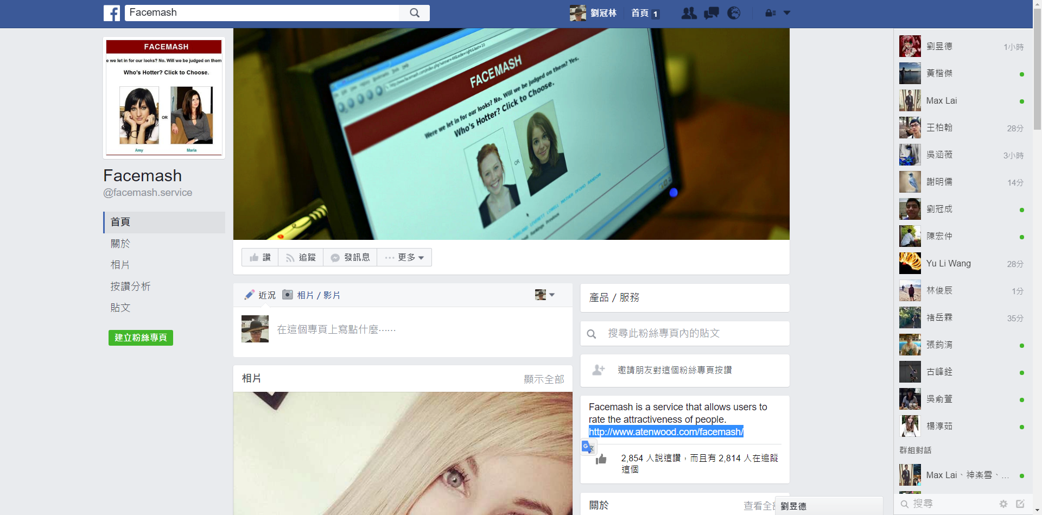Click 產品 / 服務 section heading
The height and width of the screenshot is (515, 1042).
(x=614, y=297)
